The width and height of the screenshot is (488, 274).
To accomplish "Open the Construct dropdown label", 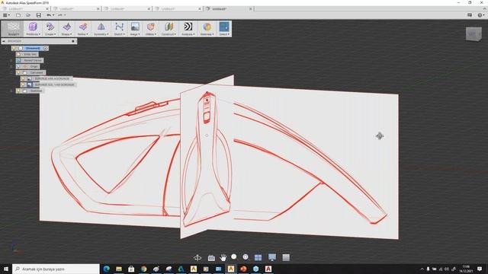I will 169,34.
